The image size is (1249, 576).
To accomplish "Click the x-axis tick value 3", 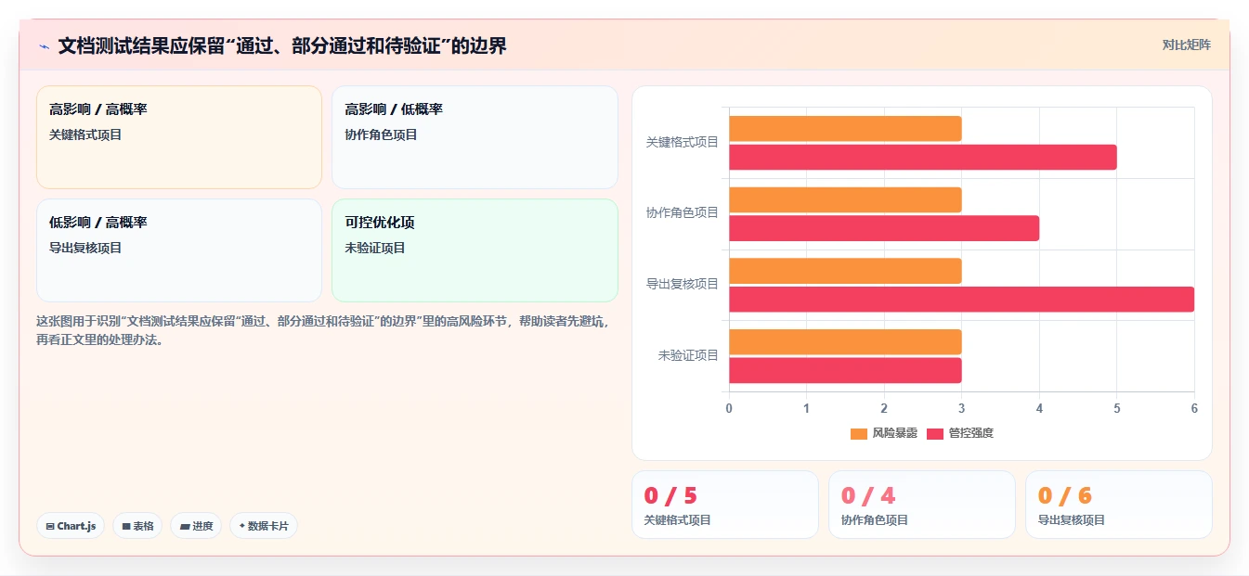I will pos(962,408).
